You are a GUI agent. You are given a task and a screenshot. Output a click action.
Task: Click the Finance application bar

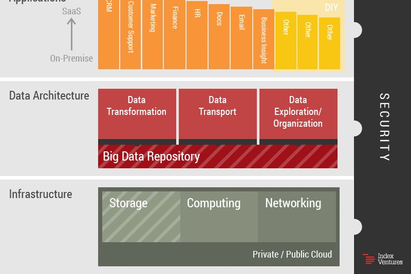pyautogui.click(x=175, y=34)
